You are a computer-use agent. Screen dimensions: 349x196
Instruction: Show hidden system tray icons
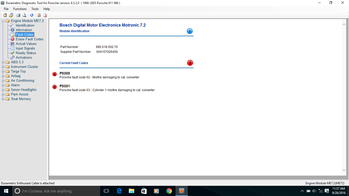coord(302,191)
